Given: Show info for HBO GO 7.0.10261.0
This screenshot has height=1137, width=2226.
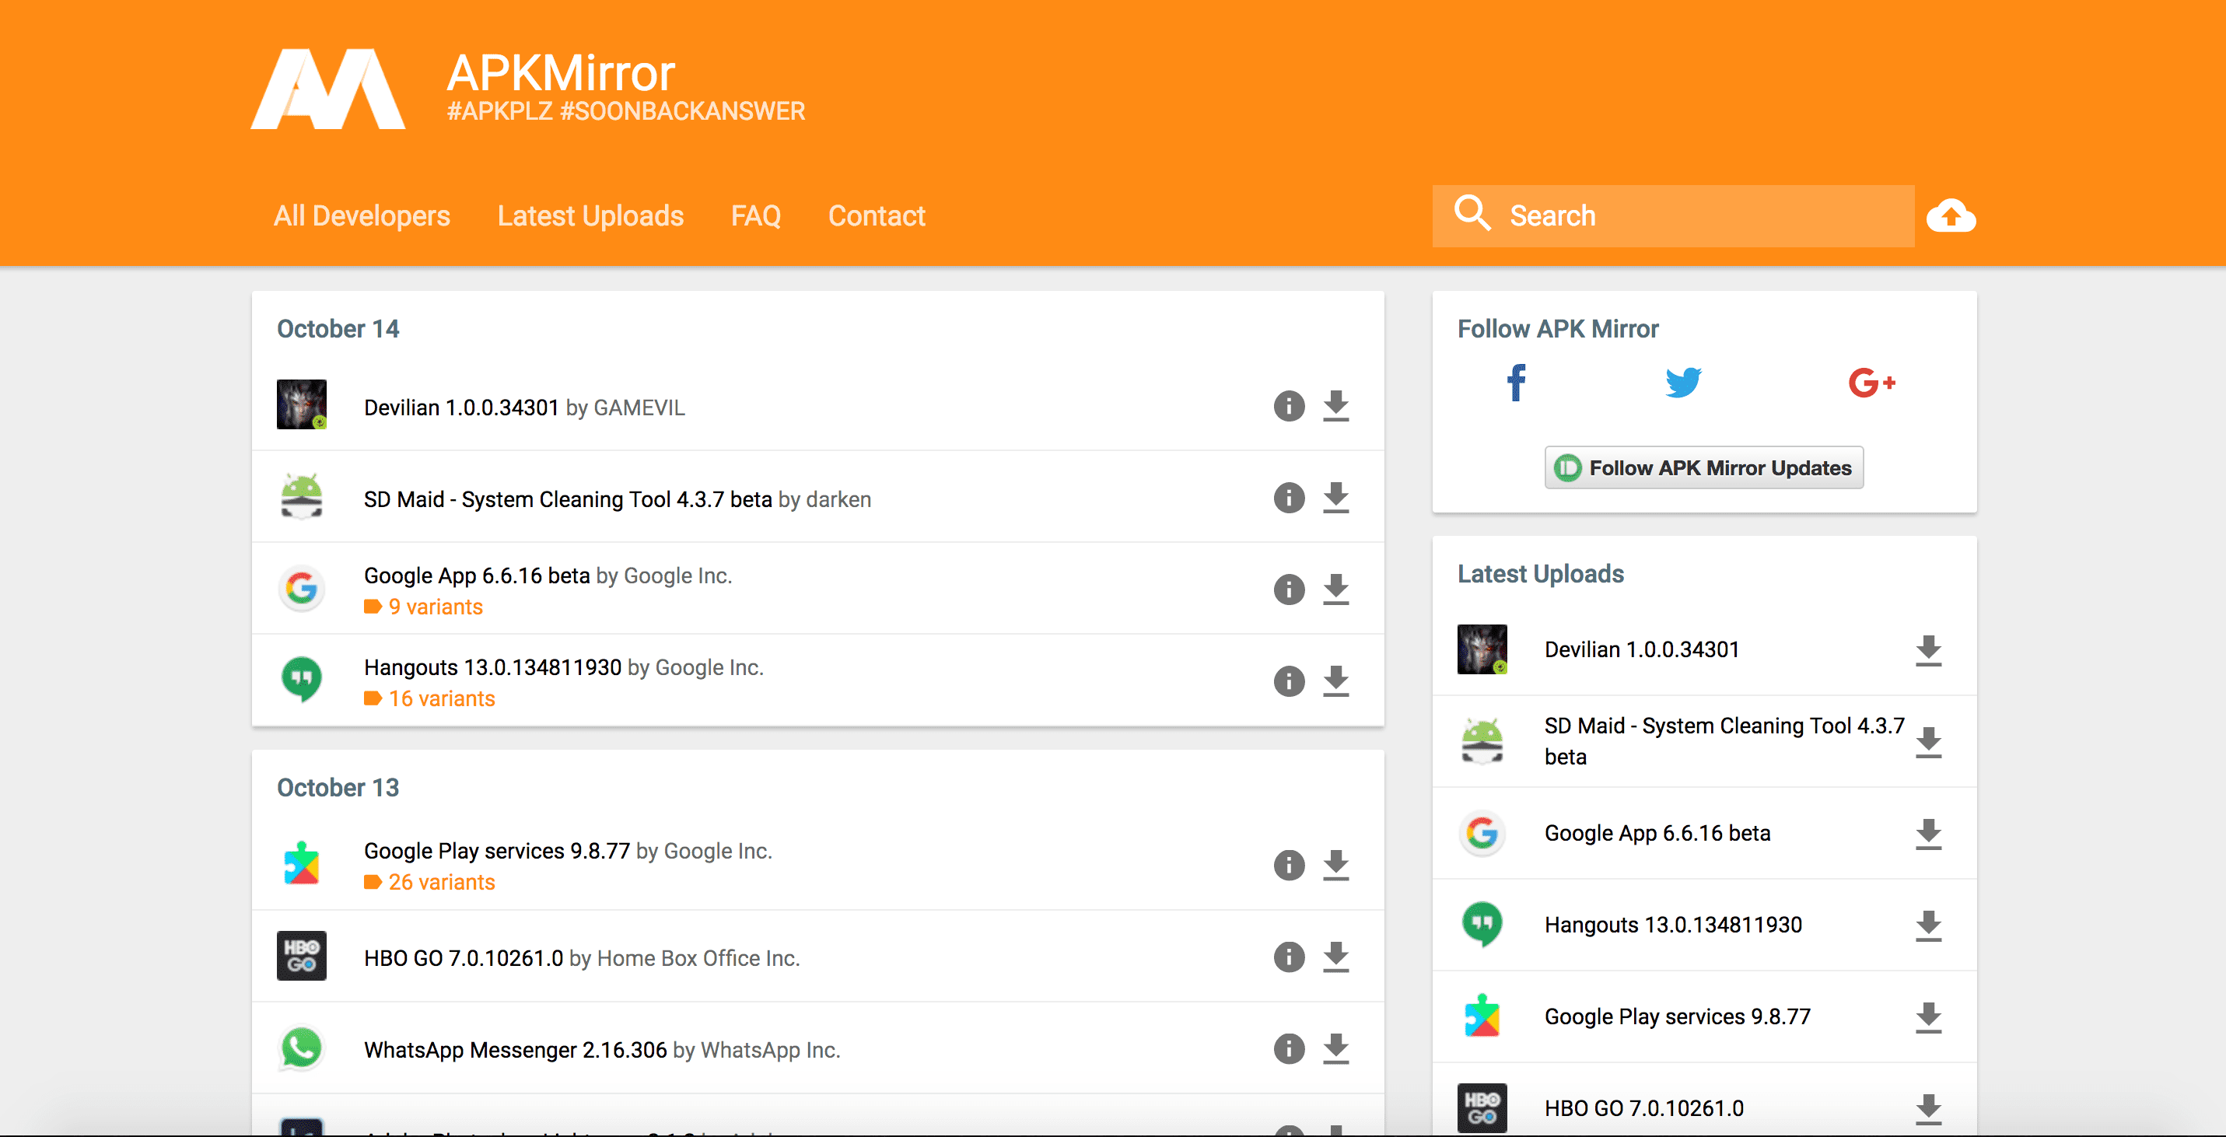Looking at the screenshot, I should (x=1289, y=957).
